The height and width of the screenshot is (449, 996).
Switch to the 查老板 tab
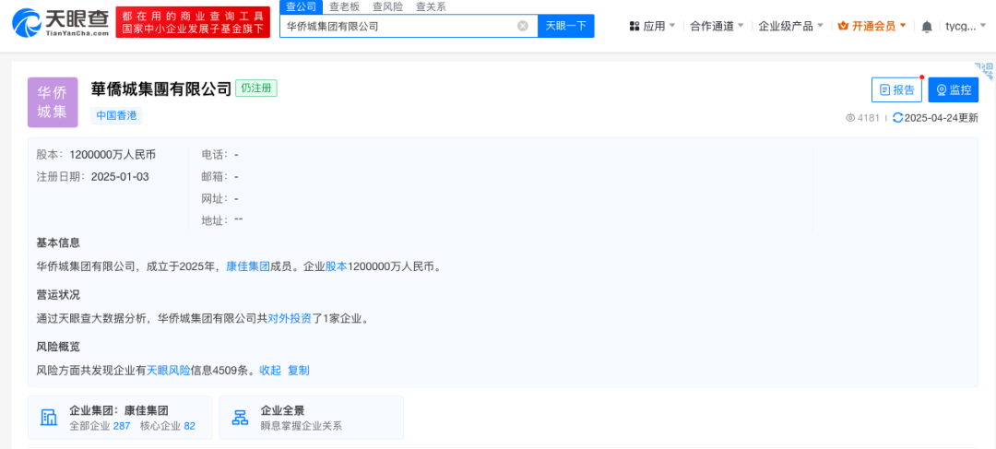pyautogui.click(x=344, y=7)
